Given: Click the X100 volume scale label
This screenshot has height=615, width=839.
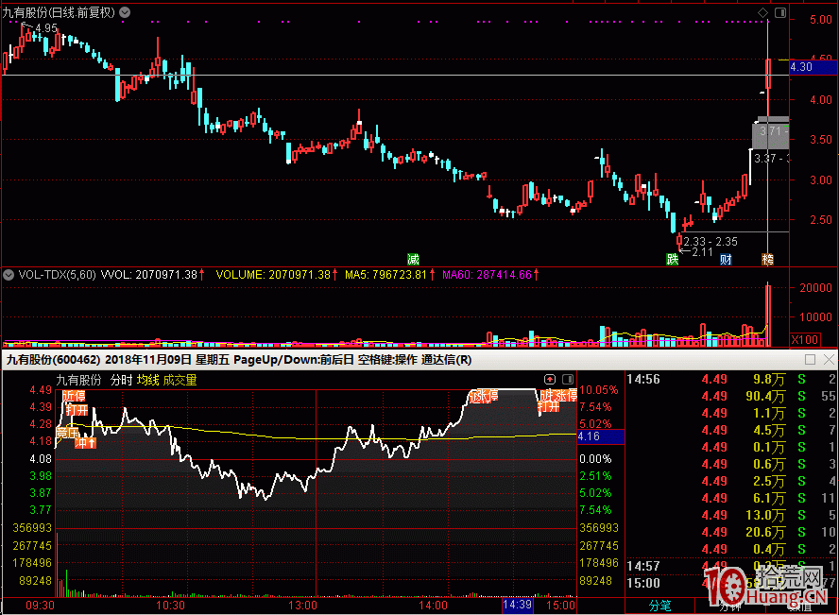Looking at the screenshot, I should pos(804,339).
